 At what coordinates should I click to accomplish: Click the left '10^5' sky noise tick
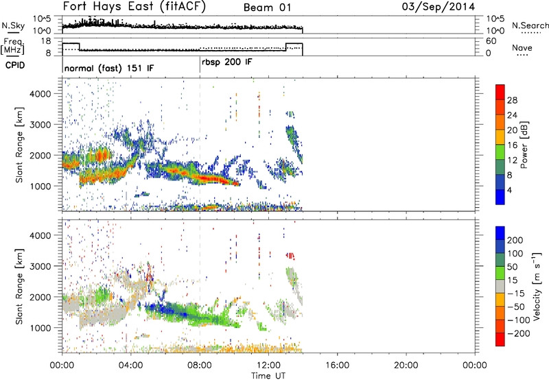43,19
